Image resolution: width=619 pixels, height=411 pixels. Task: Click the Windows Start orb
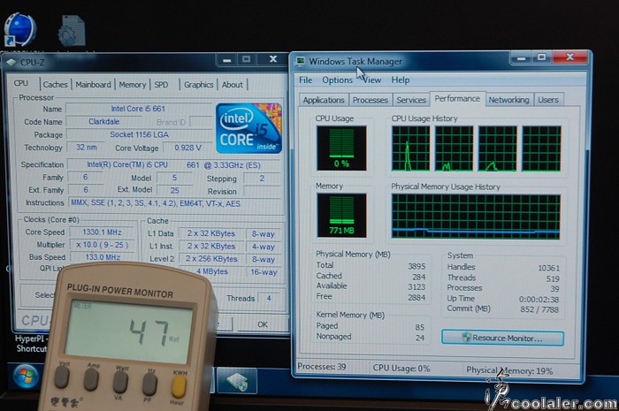pyautogui.click(x=26, y=377)
